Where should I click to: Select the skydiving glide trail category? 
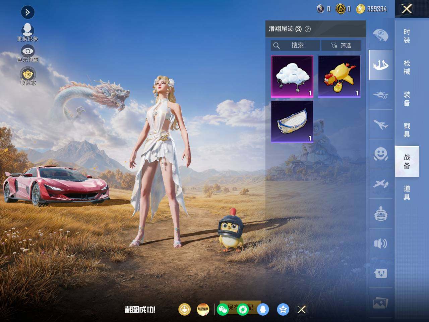pos(381,65)
